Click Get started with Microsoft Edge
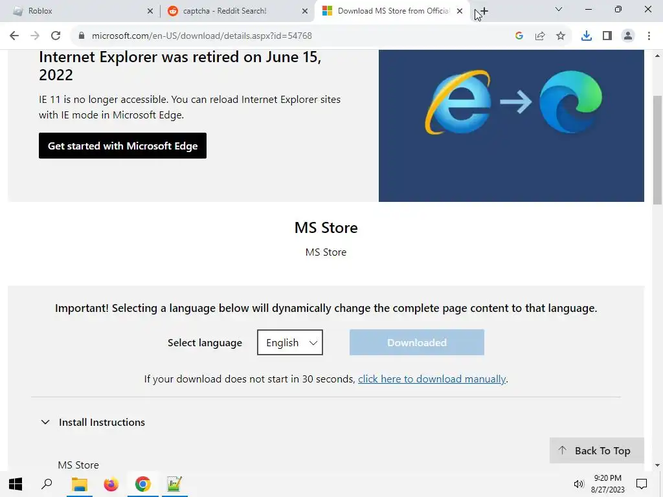The image size is (663, 497). pos(122,146)
